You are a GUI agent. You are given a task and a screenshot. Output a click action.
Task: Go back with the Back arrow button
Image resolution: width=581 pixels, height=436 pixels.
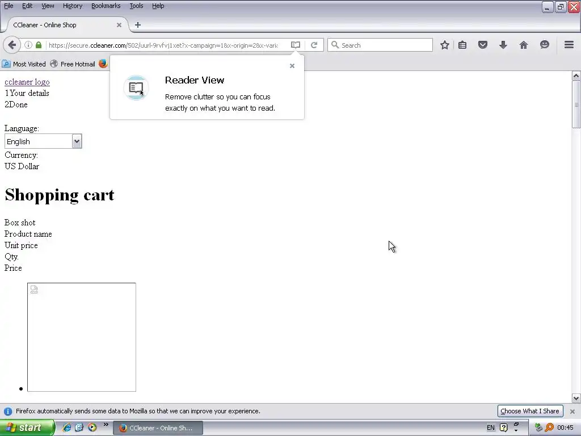12,45
